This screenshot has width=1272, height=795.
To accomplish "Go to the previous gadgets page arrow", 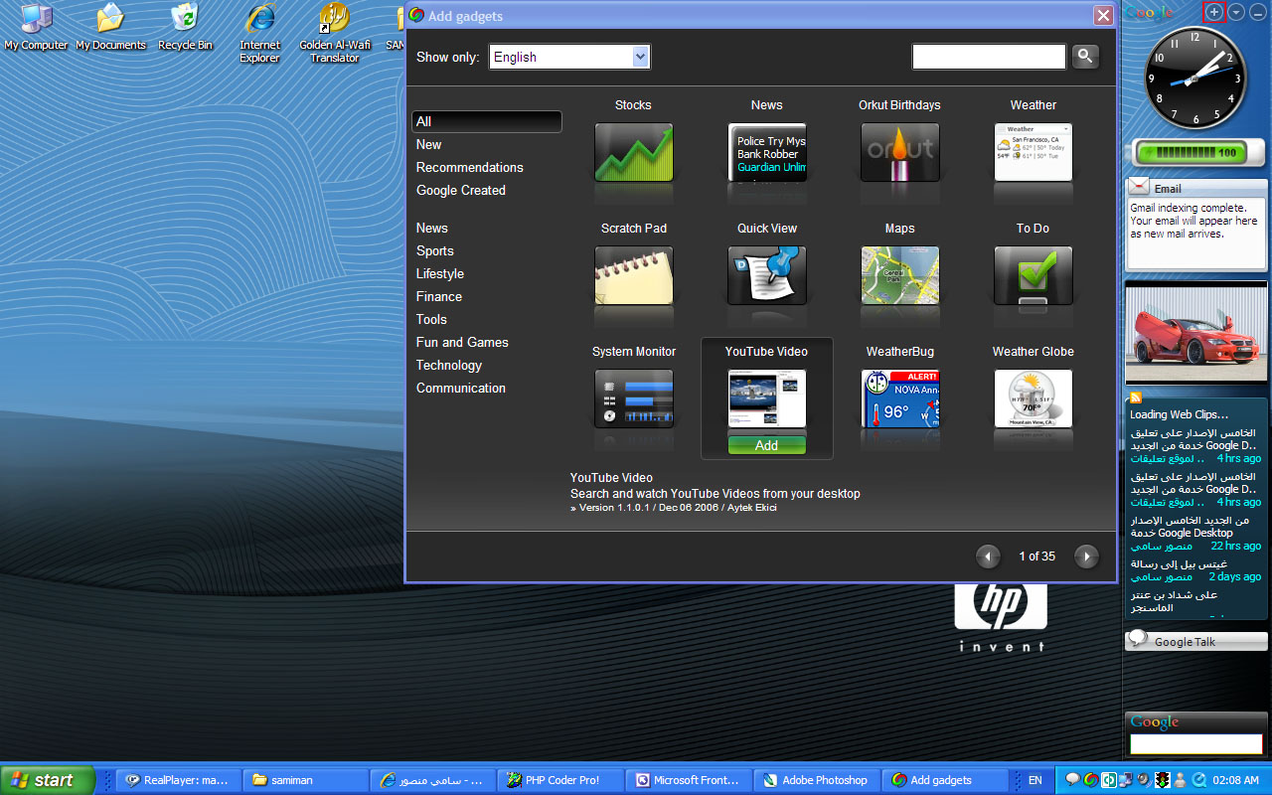I will 988,556.
